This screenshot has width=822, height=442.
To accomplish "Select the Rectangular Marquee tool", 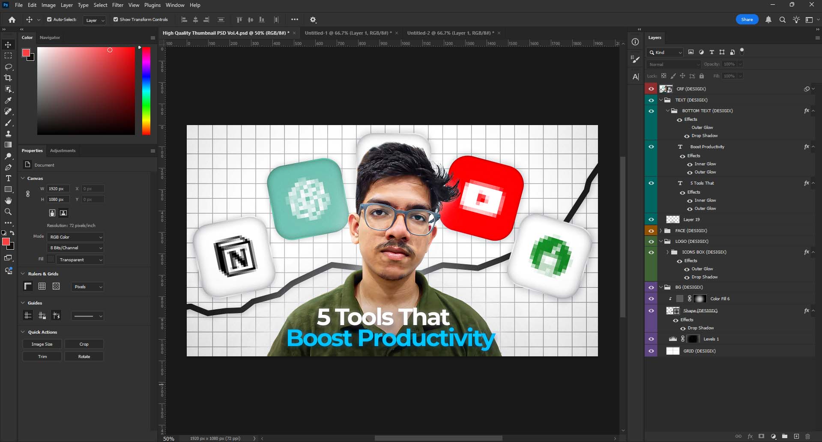I will pos(8,56).
